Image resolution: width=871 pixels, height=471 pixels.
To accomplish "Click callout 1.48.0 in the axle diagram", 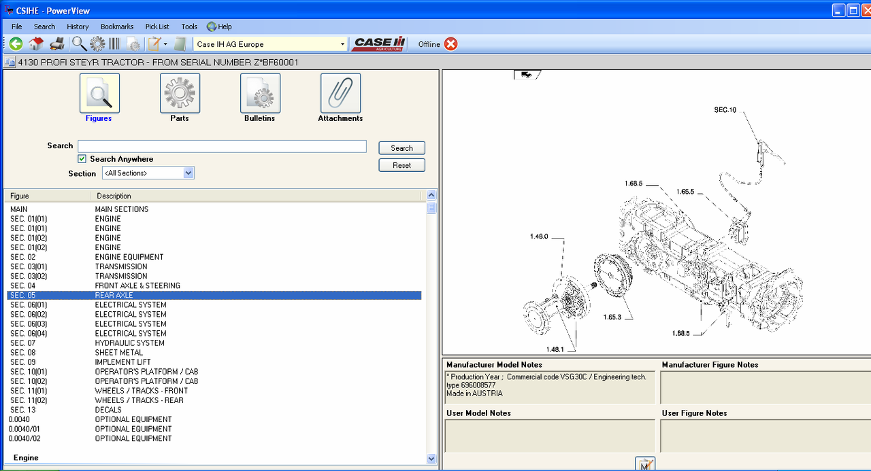I will tap(538, 237).
